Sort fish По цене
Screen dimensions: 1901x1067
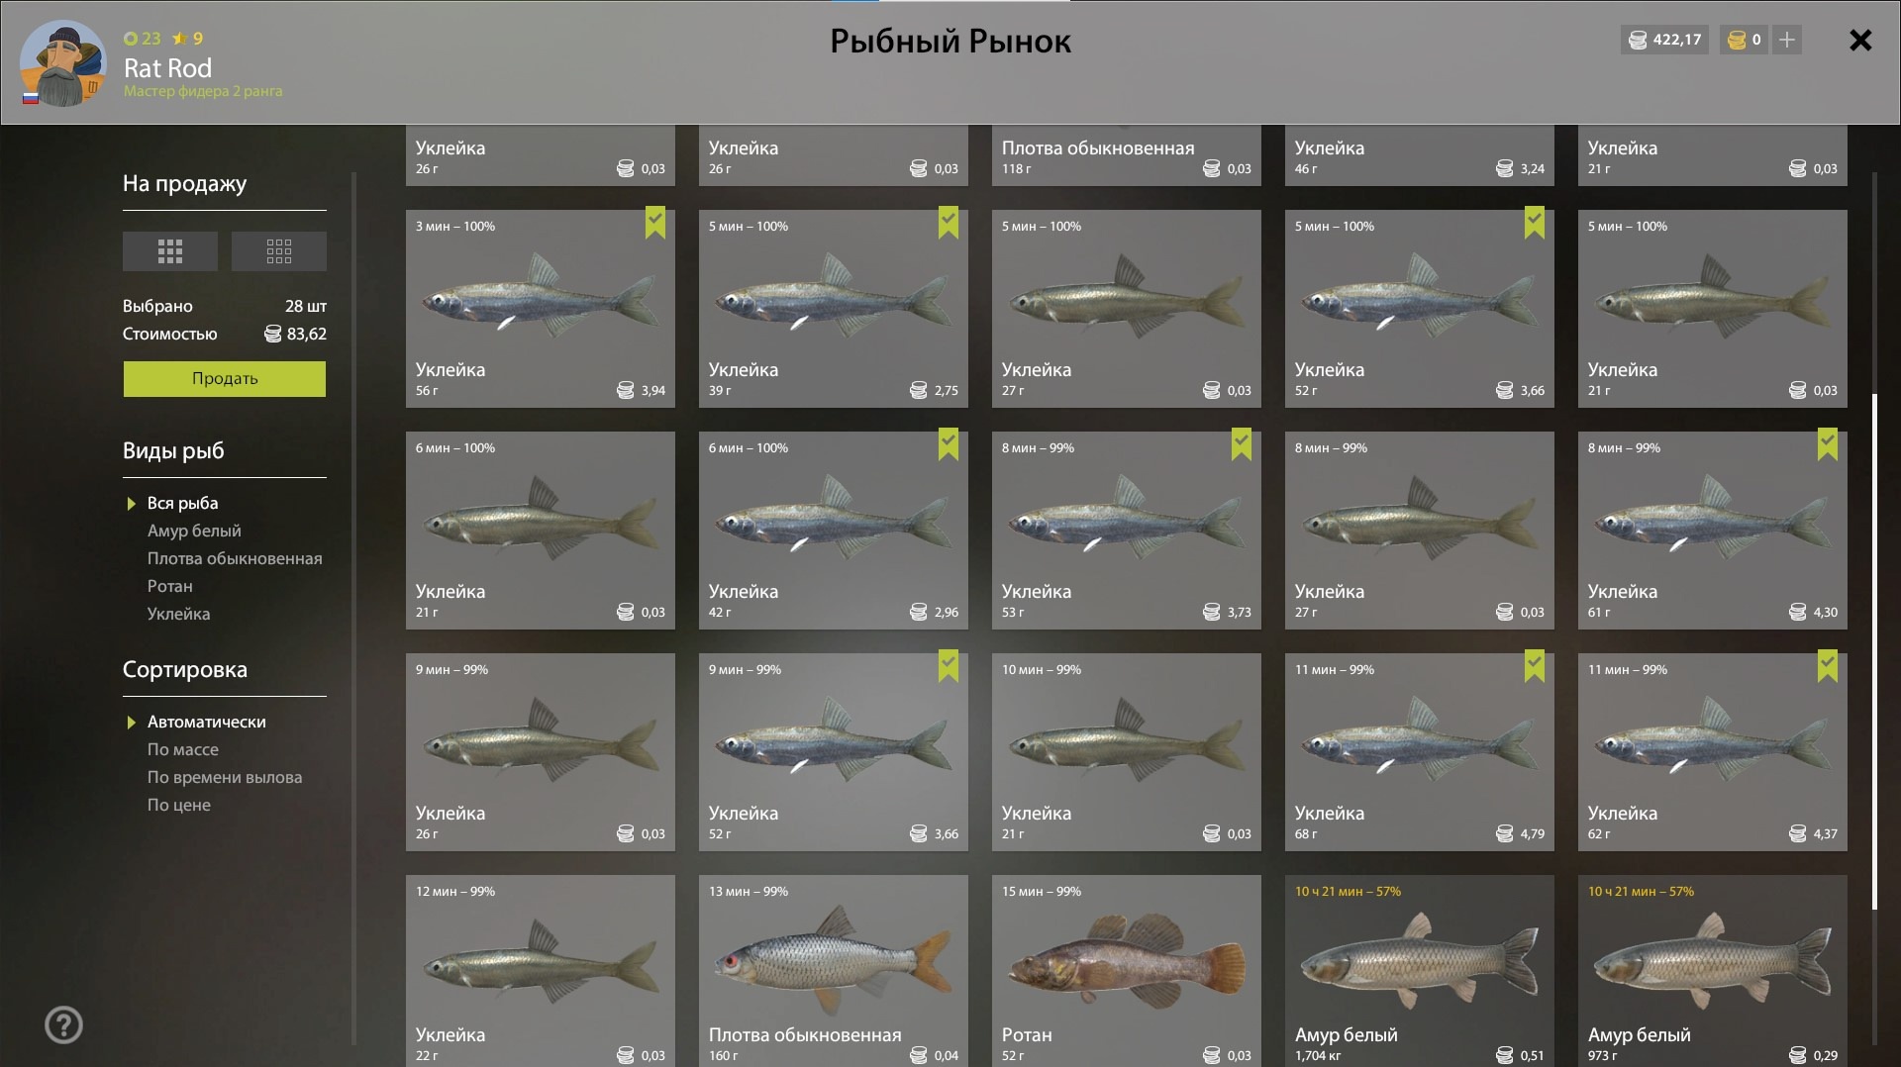(179, 805)
